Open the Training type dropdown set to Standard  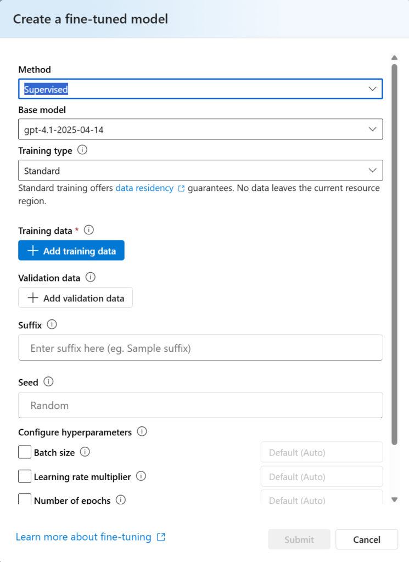[x=200, y=170]
